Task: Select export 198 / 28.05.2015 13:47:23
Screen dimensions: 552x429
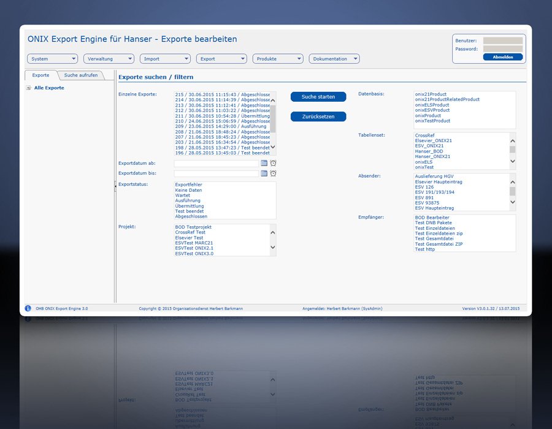Action: 222,148
